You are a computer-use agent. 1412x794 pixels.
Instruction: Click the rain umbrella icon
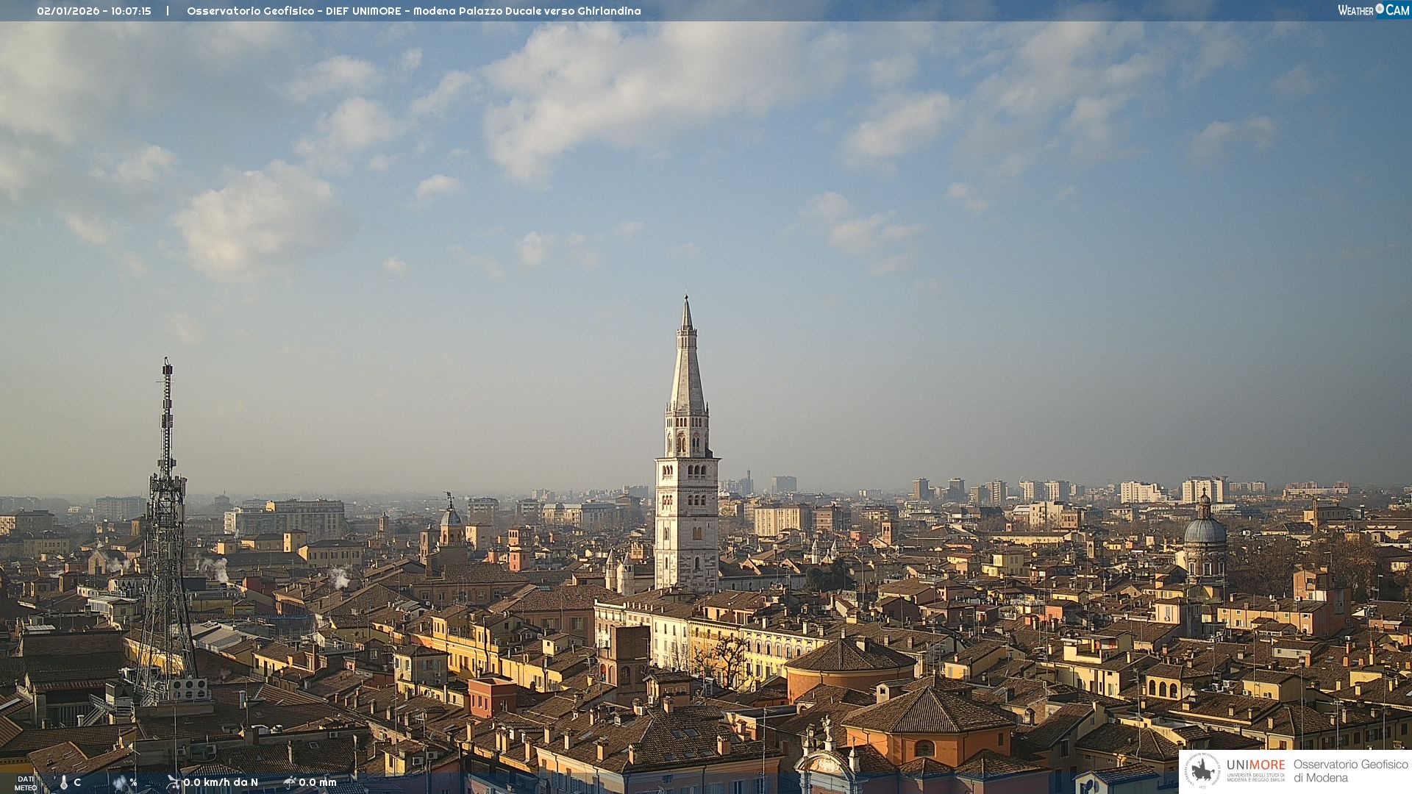click(x=289, y=782)
